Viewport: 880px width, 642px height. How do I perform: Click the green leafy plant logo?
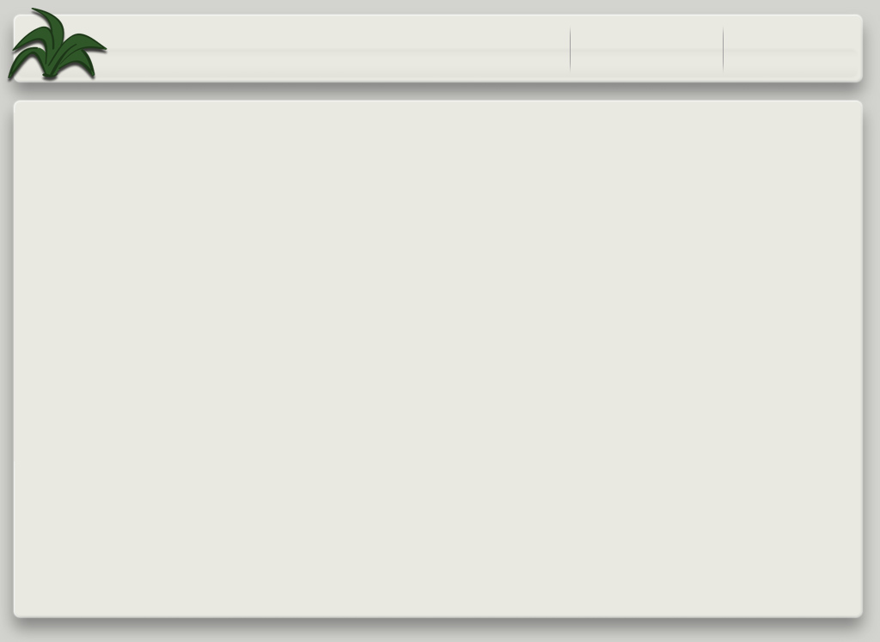point(57,45)
